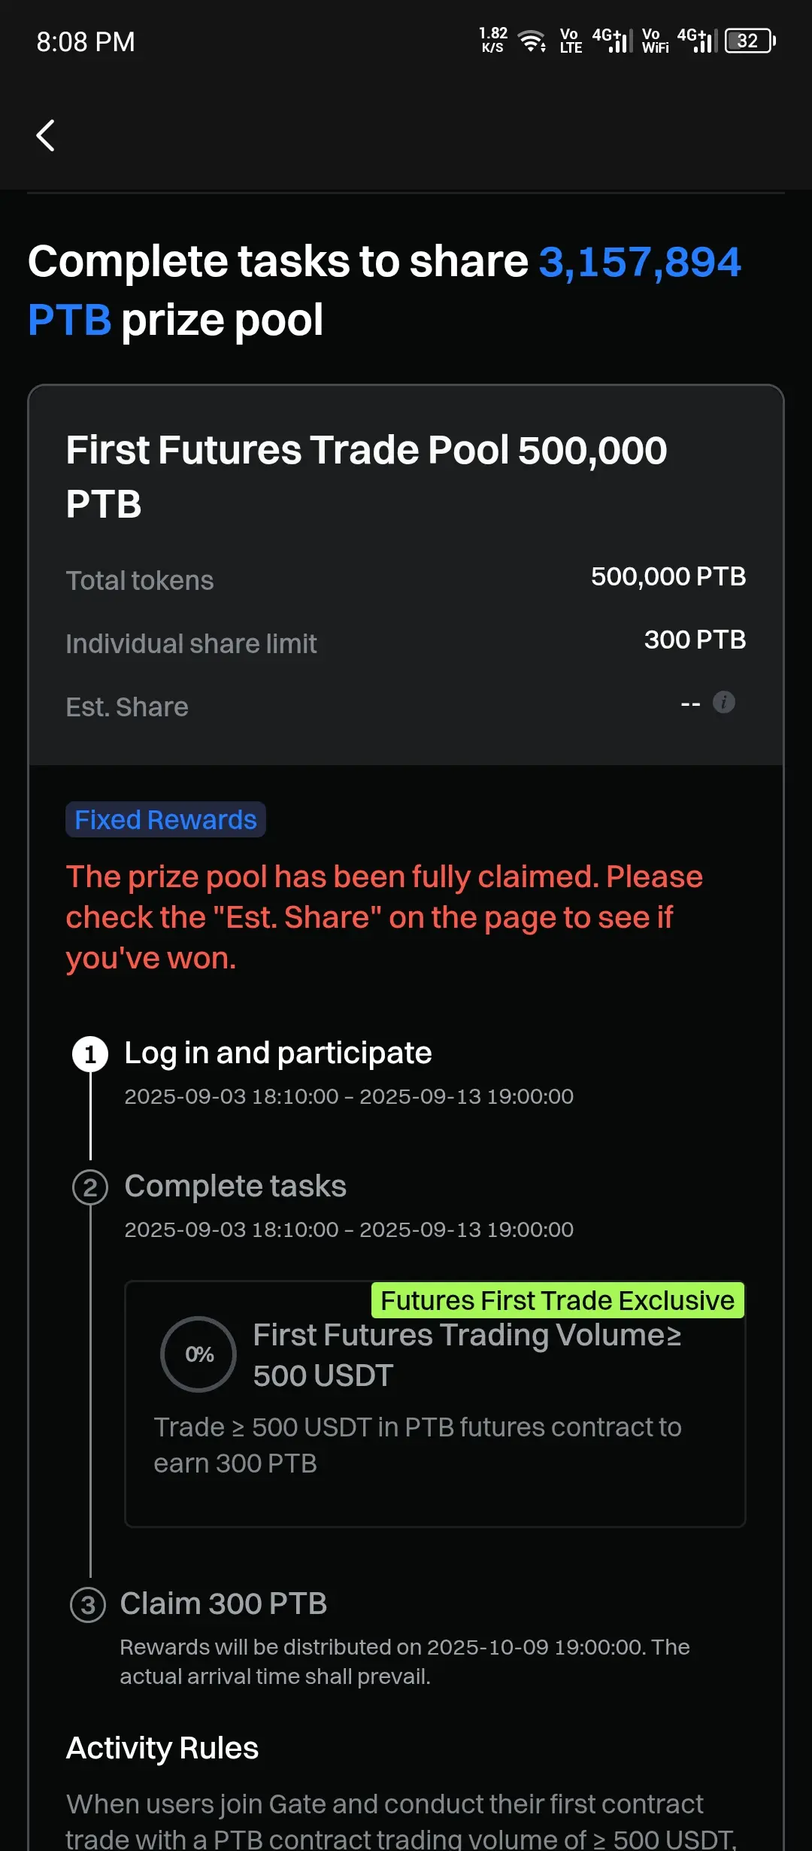Image resolution: width=812 pixels, height=1851 pixels.
Task: Tap the back arrow icon
Action: (x=46, y=135)
